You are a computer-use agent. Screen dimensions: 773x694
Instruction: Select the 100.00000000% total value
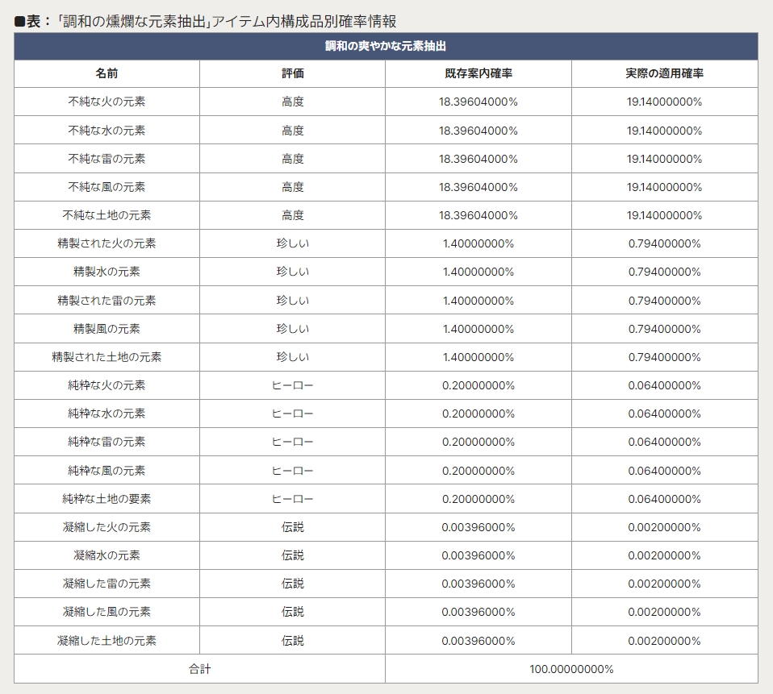571,669
